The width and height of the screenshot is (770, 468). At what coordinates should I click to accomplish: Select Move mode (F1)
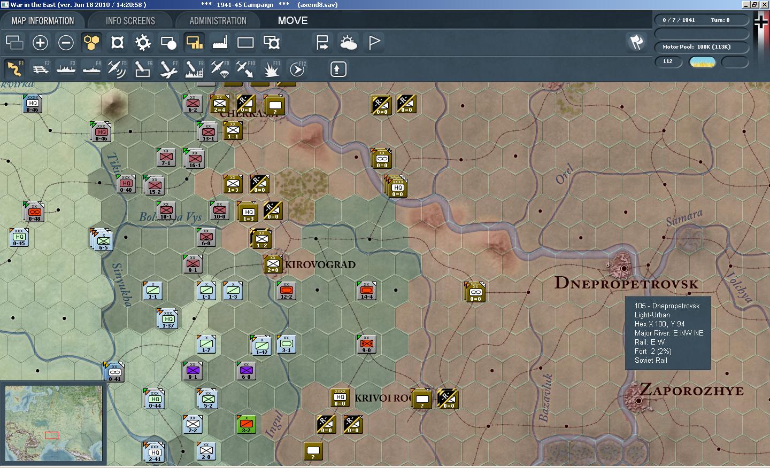[14, 69]
